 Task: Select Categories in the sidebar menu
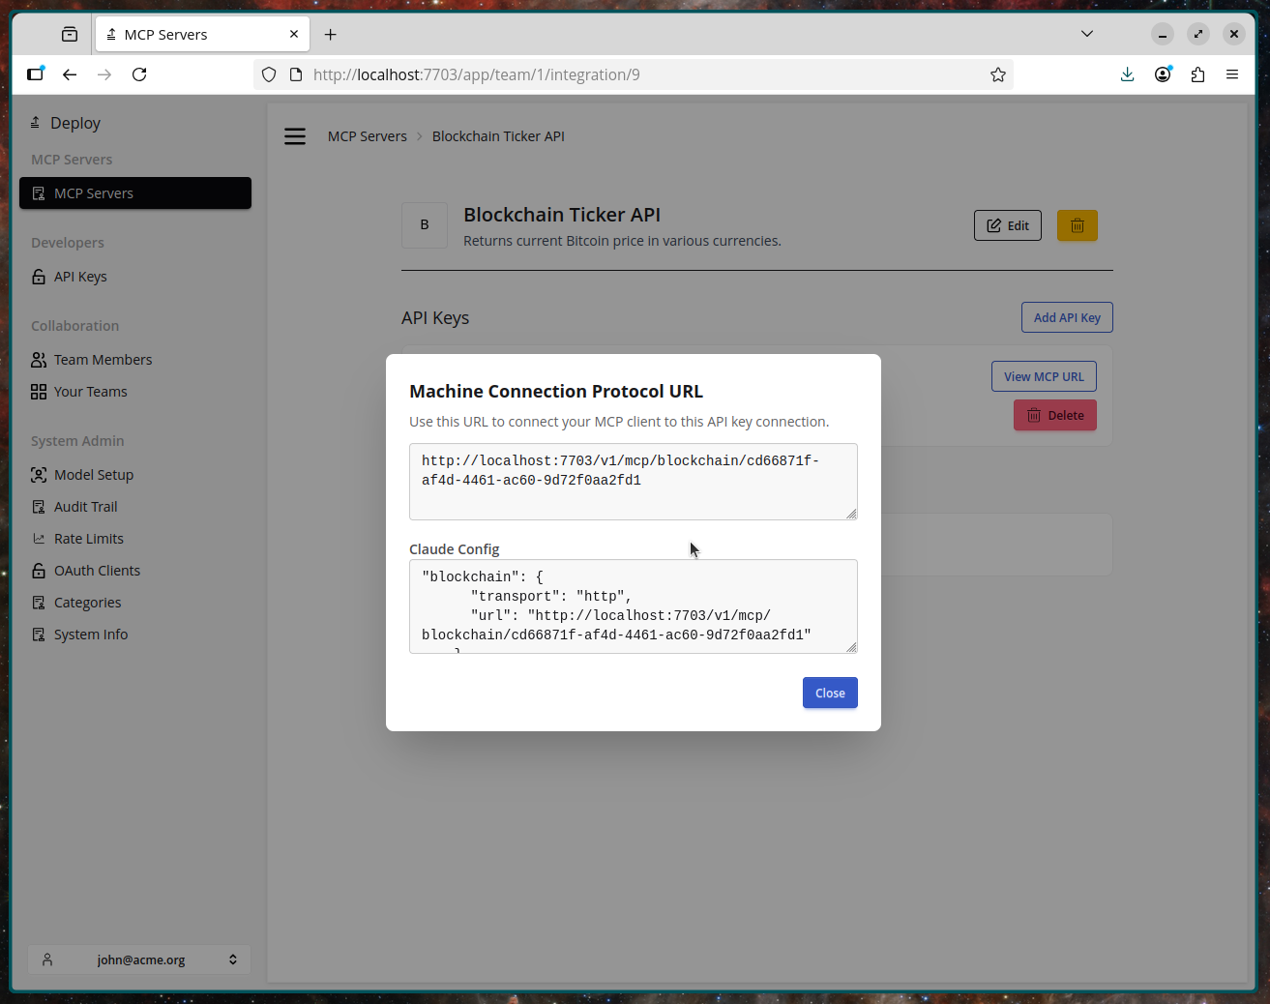point(88,602)
